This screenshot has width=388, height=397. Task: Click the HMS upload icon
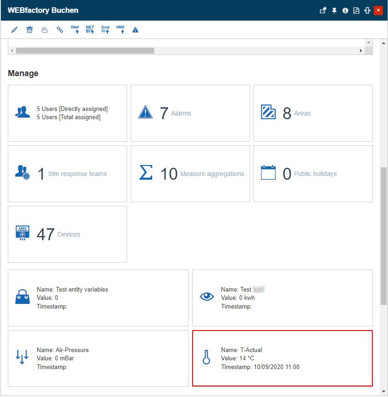pos(120,30)
